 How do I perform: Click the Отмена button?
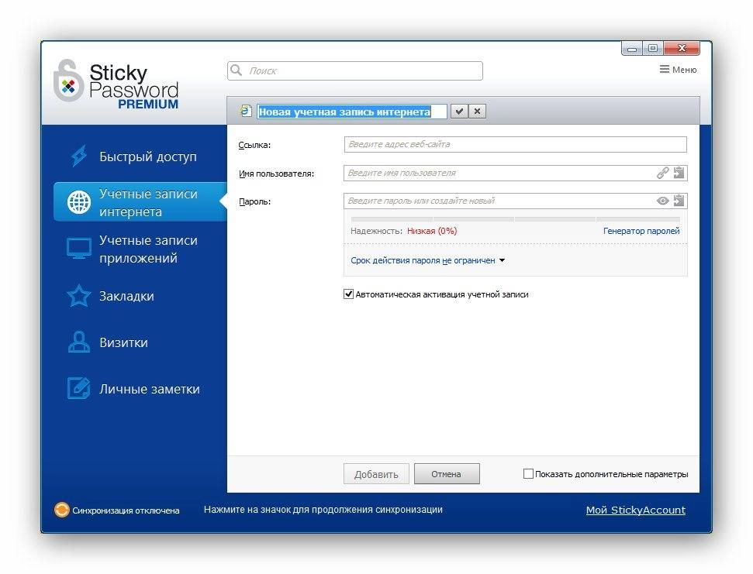pos(447,474)
